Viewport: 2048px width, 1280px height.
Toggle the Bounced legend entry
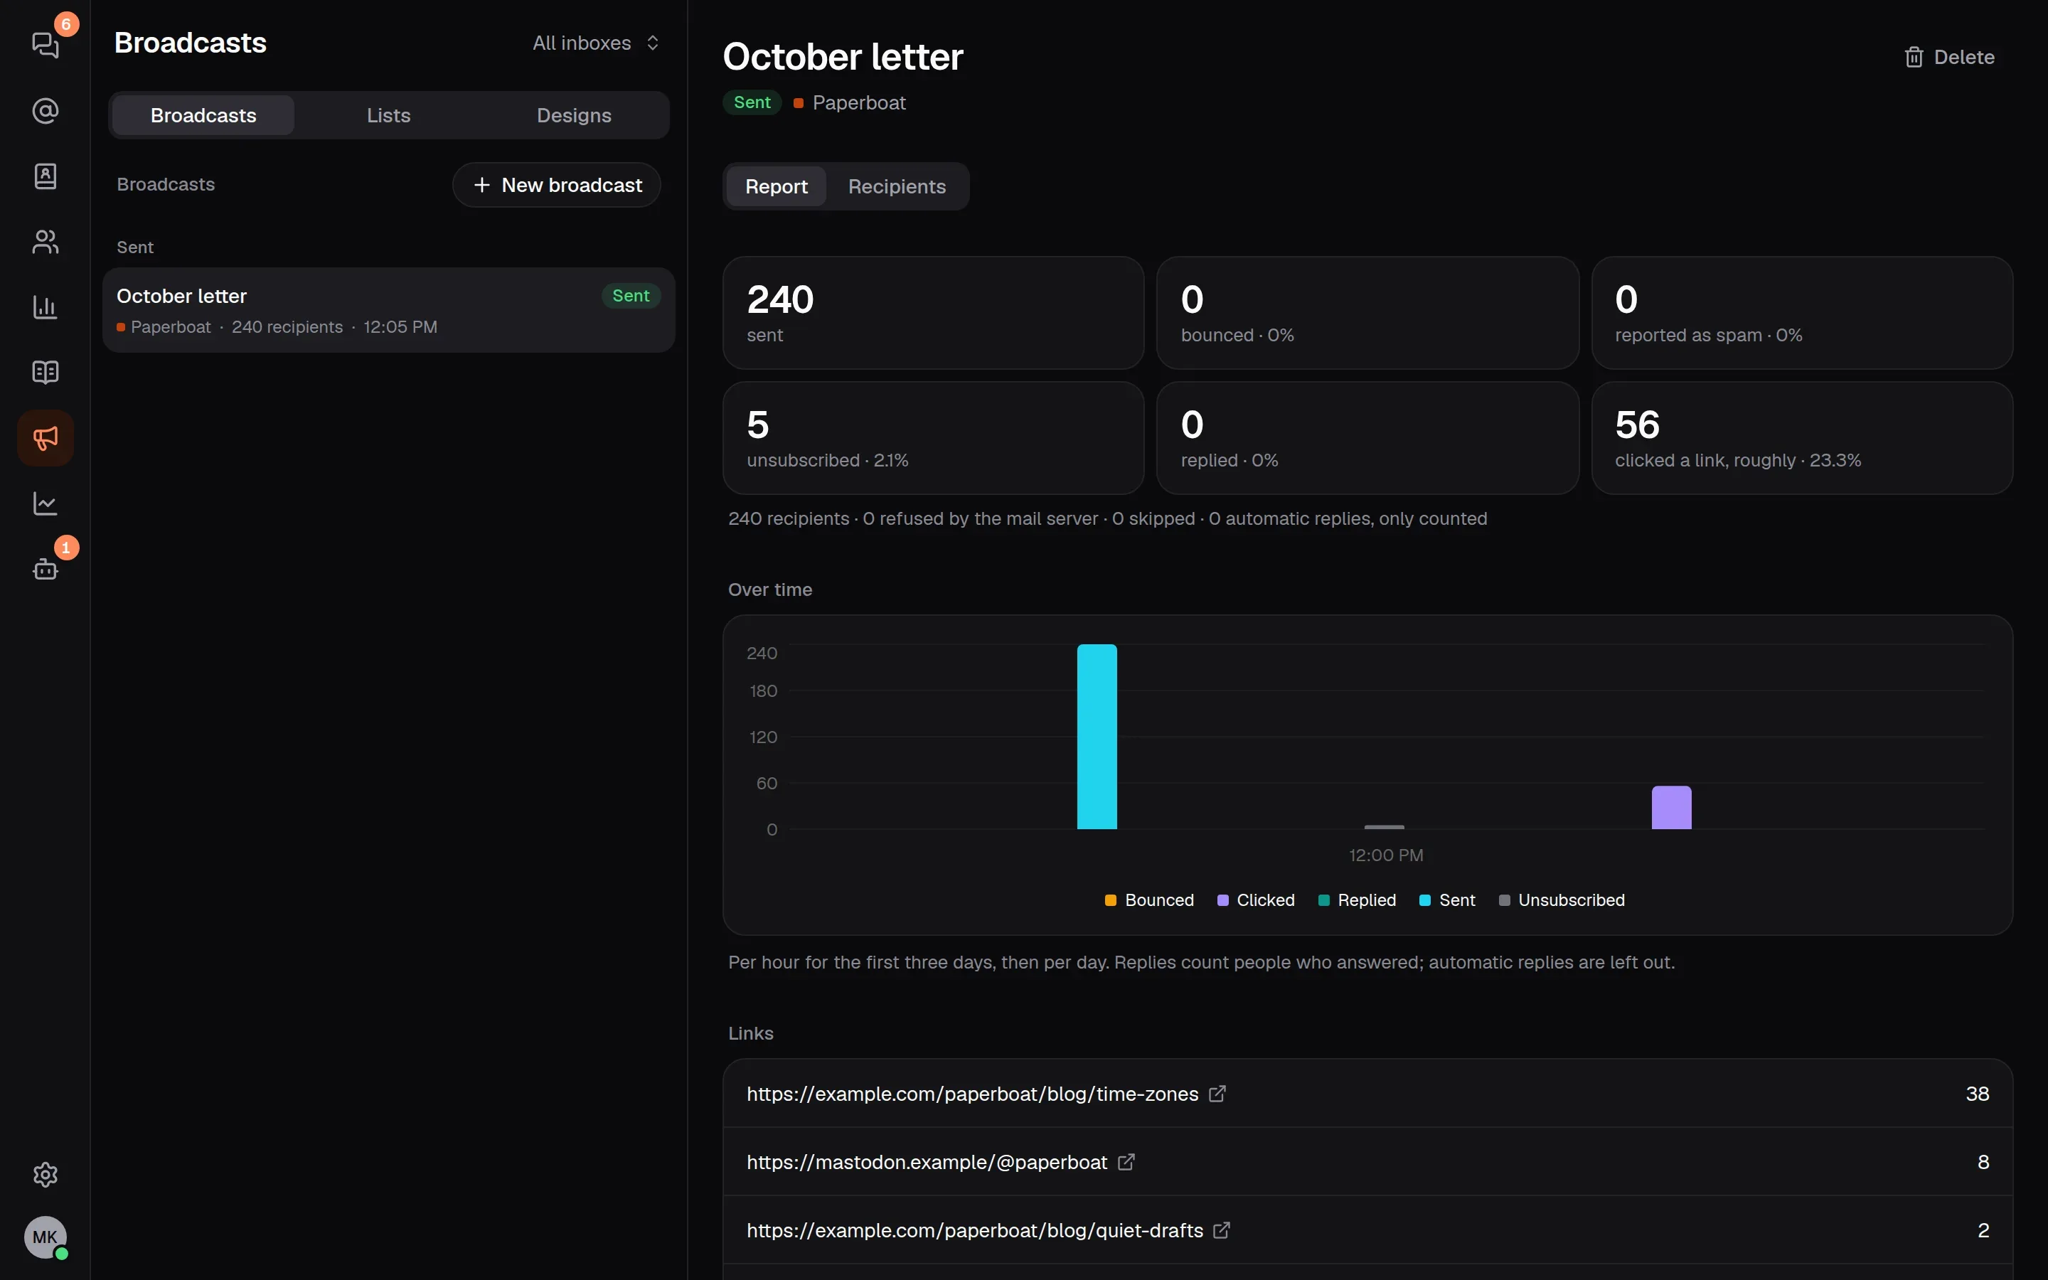tap(1149, 900)
